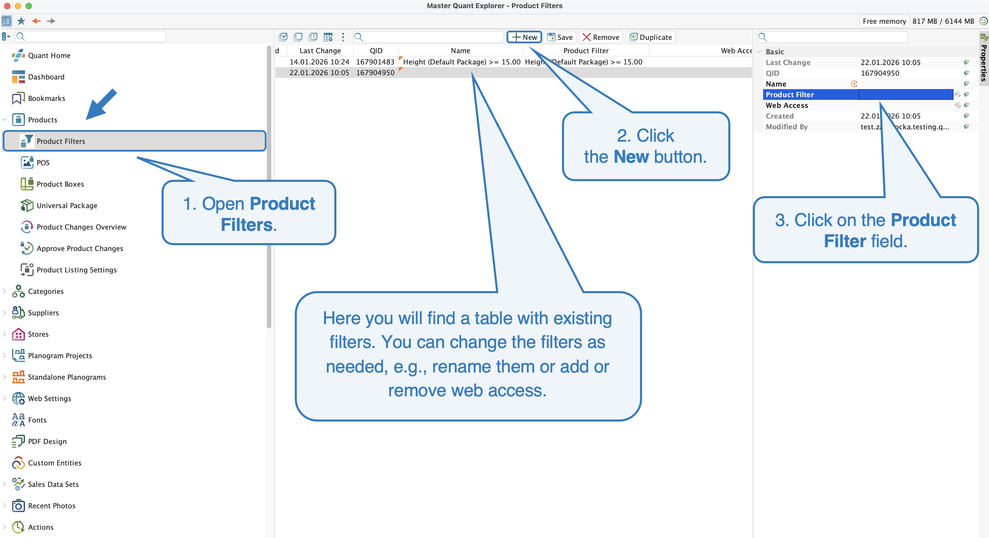Click the Categories hierarchy icon

click(18, 291)
